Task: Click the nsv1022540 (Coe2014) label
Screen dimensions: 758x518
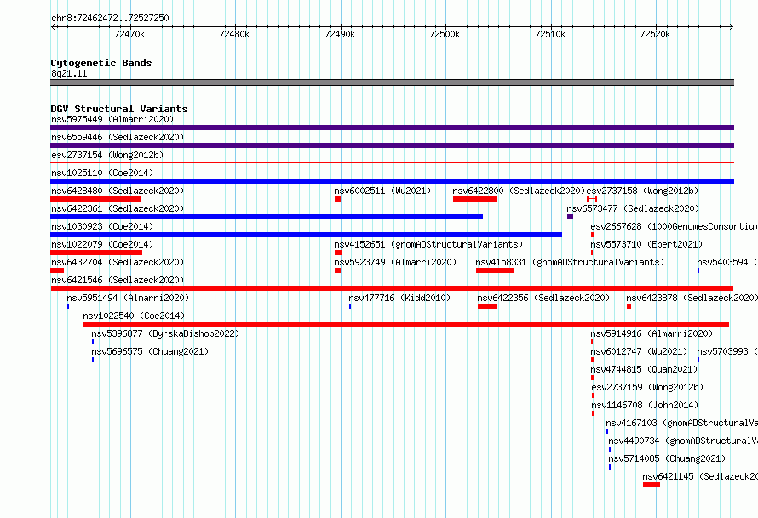Action: point(134,316)
